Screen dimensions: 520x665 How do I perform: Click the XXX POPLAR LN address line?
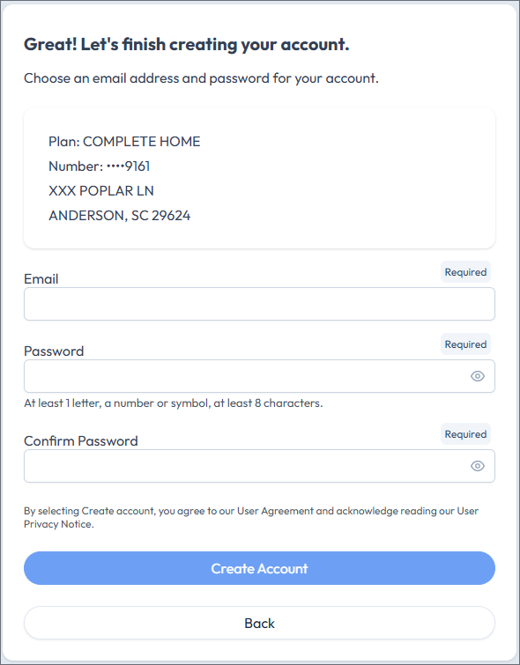(101, 191)
